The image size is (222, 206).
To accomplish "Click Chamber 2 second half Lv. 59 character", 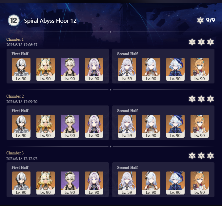I will 127,126.
